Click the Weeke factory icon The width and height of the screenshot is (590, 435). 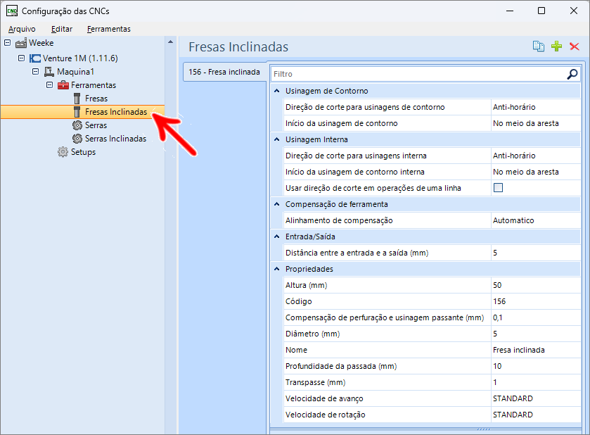[21, 43]
